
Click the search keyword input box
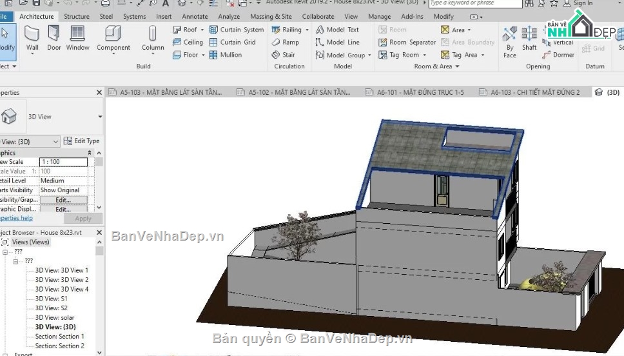point(475,3)
